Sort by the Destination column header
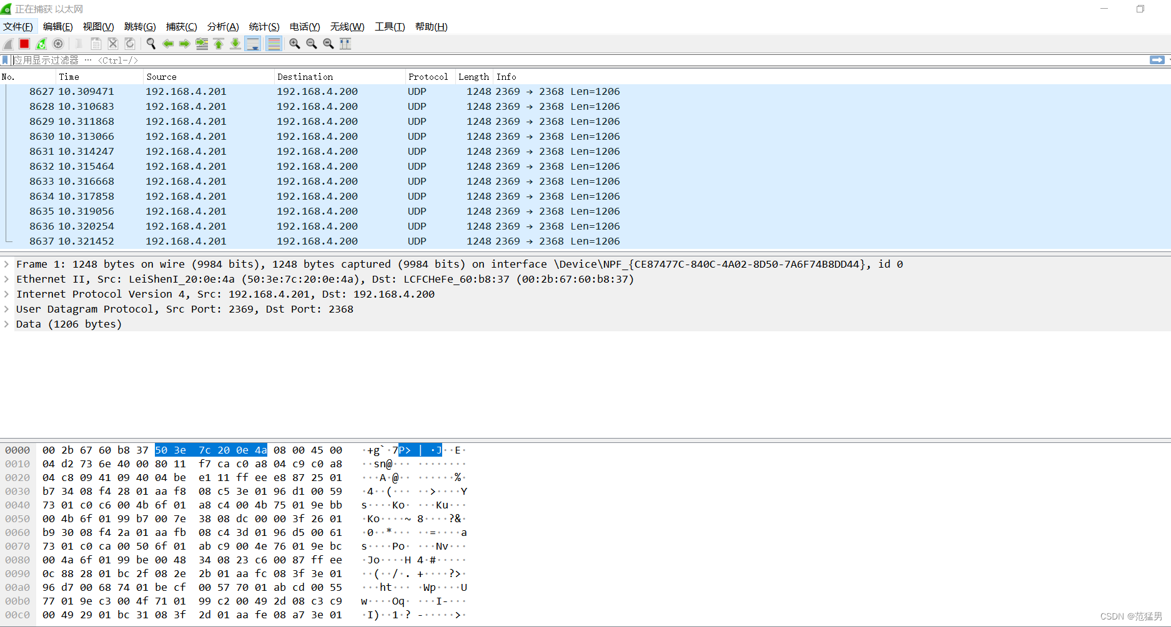This screenshot has width=1171, height=627. click(x=340, y=77)
